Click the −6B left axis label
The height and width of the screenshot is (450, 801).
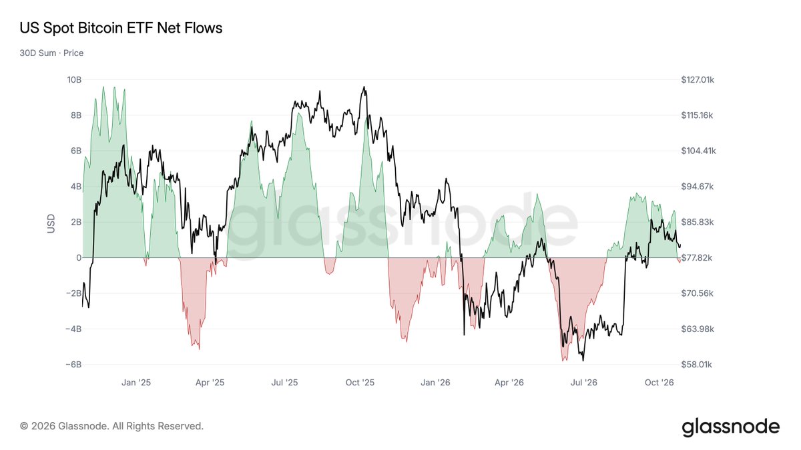[x=73, y=365]
